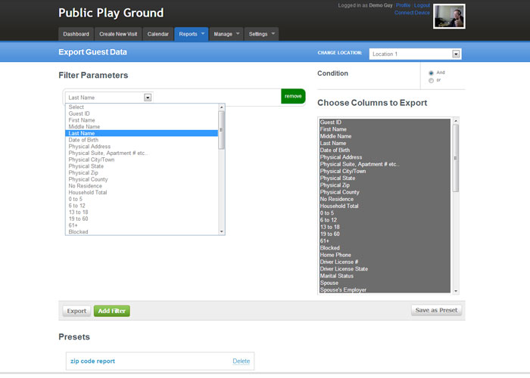The image size is (530, 378).
Task: Click the Add Filter button
Action: pos(111,311)
